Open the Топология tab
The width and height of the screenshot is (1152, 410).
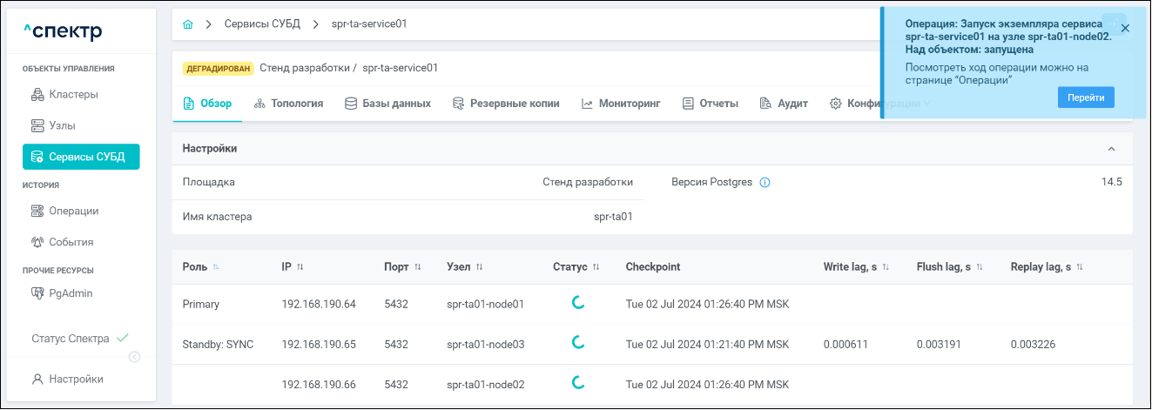point(288,104)
